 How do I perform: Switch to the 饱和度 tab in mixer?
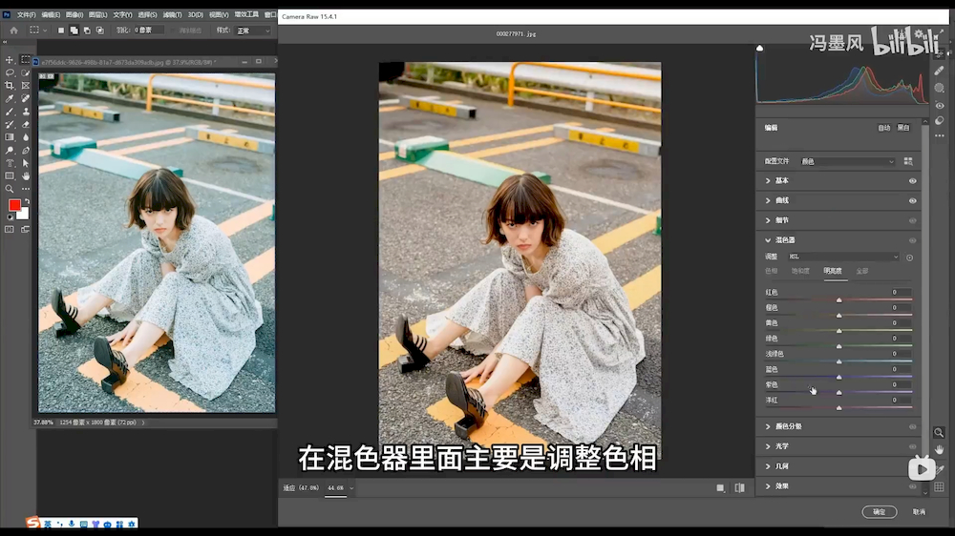point(799,272)
